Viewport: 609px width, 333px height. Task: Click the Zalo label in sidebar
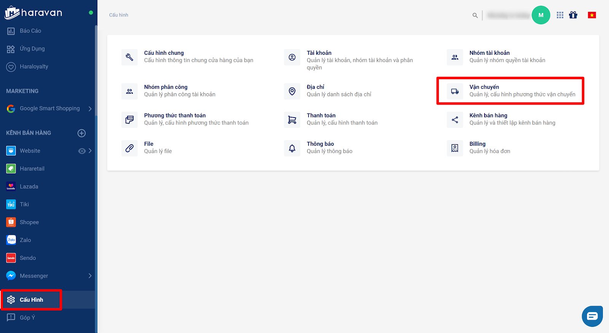click(26, 240)
